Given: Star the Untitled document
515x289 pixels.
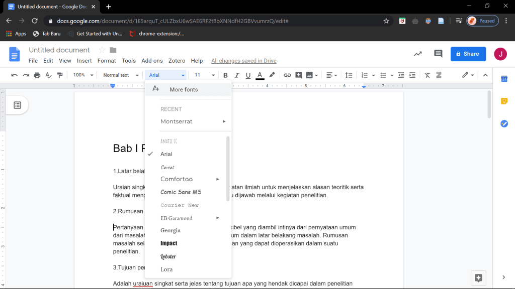Looking at the screenshot, I should coord(102,50).
